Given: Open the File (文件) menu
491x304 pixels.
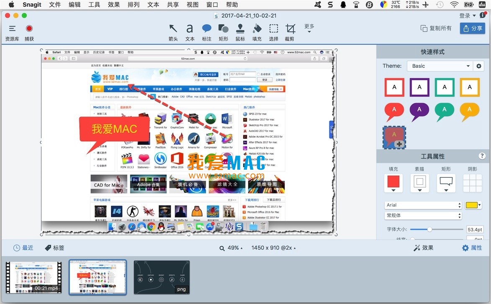Looking at the screenshot, I should coord(55,4).
